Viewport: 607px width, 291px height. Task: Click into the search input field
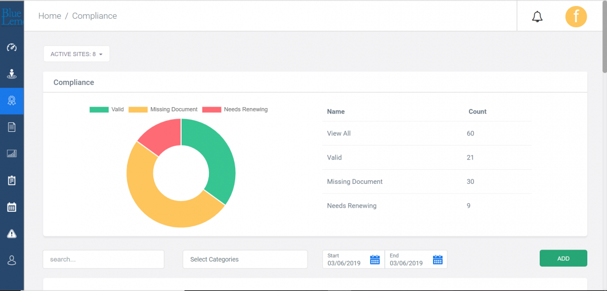point(103,259)
